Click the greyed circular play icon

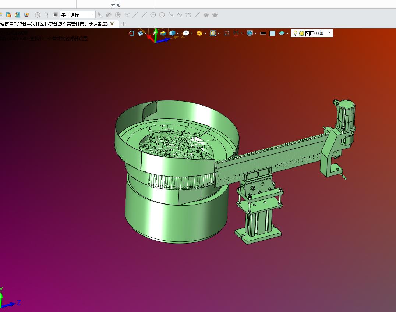pyautogui.click(x=118, y=15)
